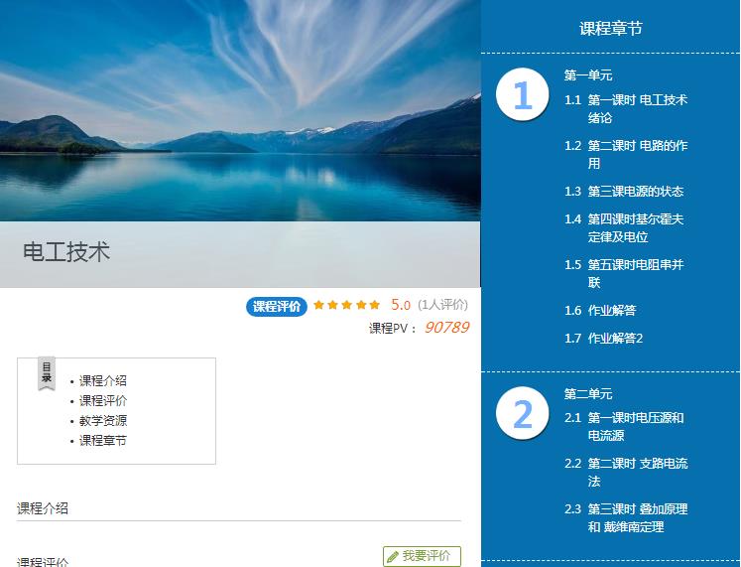This screenshot has width=741, height=567.
Task: Open 课程评价 in the table of contents
Action: (102, 400)
